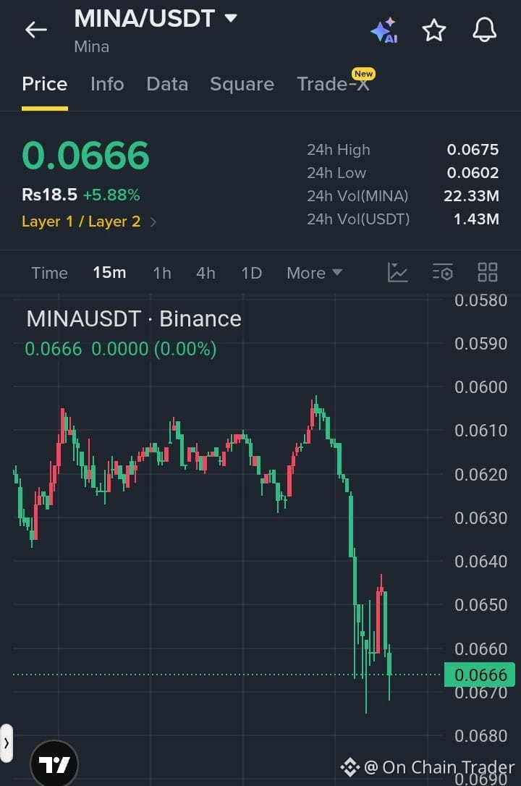This screenshot has width=521, height=786.
Task: Select the 4h interval
Action: (206, 273)
